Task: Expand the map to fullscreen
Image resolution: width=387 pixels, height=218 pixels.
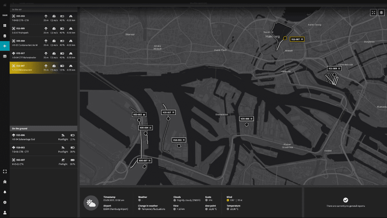Action: coord(373,13)
